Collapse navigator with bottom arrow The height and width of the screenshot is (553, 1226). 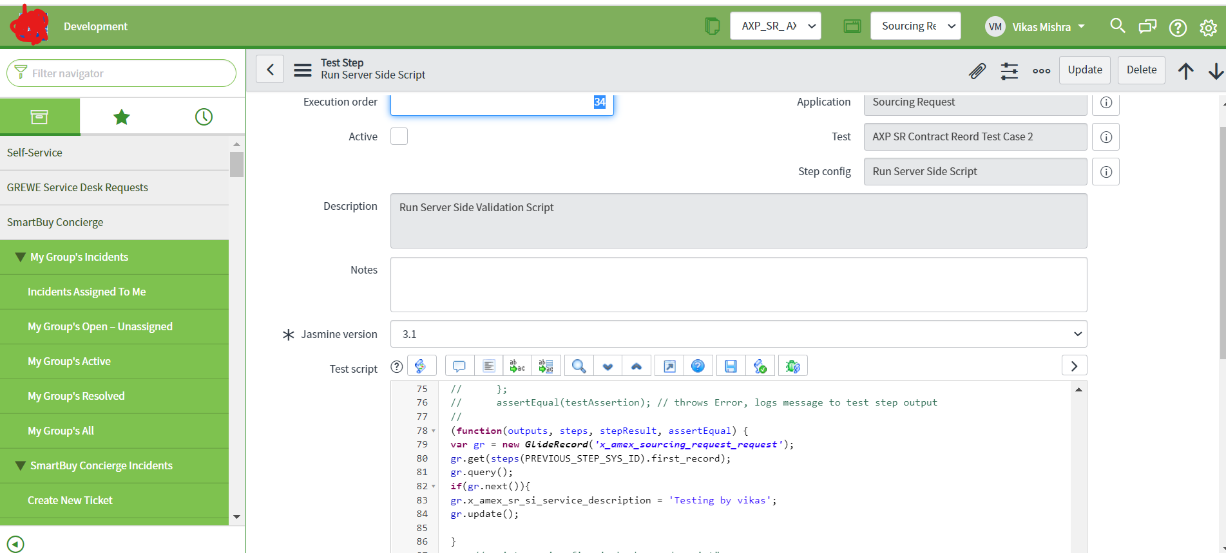[x=15, y=544]
